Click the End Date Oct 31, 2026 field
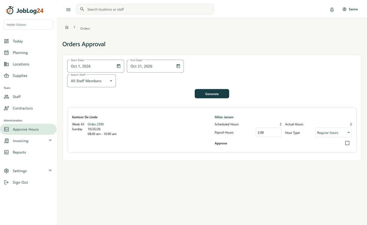Viewport: 367px width, 225px height. click(155, 66)
